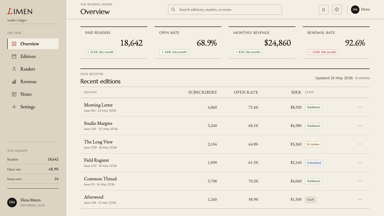Click the Settings gear icon

14,107
